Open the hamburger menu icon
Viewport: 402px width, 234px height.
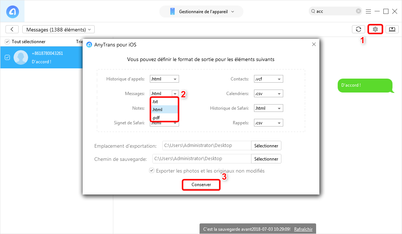point(368,11)
